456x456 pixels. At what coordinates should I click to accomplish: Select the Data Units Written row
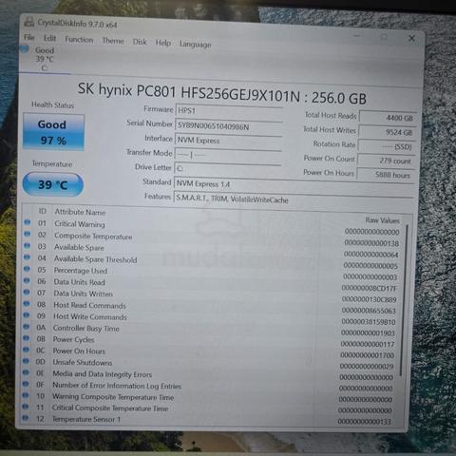[211, 294]
